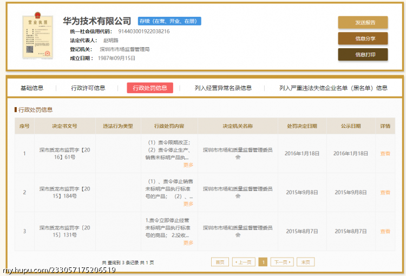Click registration authority 深圳市市场监督管理局
Image resolution: width=406 pixels, height=276 pixels.
pos(125,49)
